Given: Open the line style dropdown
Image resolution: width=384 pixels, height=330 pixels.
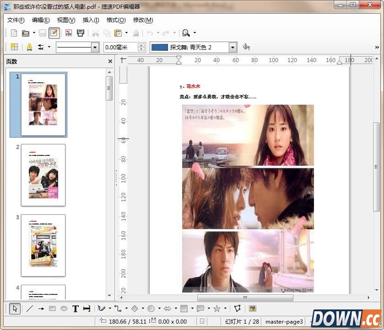Looking at the screenshot, I should coord(95,47).
